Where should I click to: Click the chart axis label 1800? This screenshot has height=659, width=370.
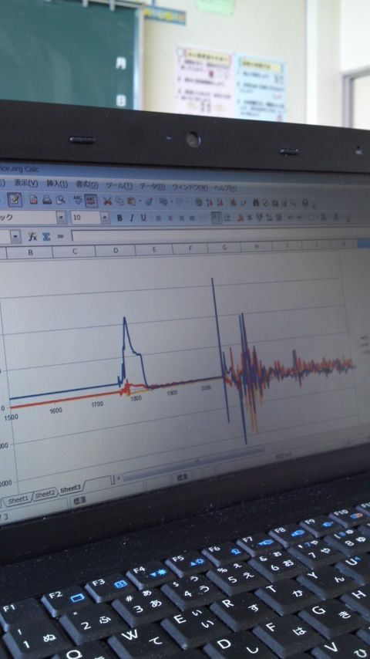[x=136, y=398]
